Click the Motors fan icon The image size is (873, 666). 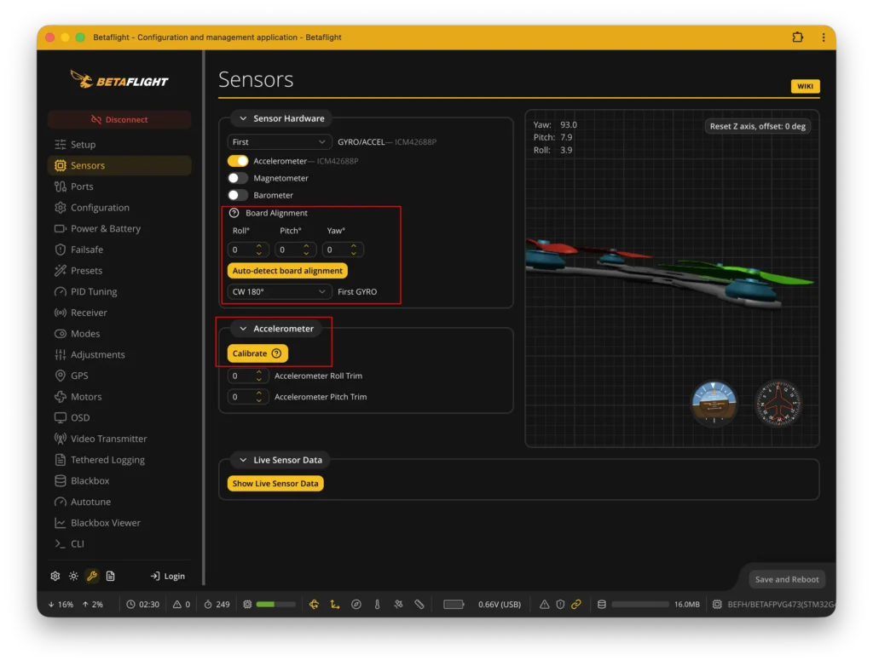(61, 397)
